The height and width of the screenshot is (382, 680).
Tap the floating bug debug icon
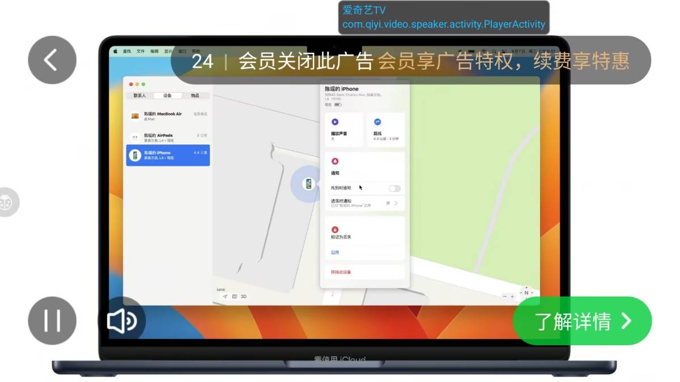click(x=7, y=202)
